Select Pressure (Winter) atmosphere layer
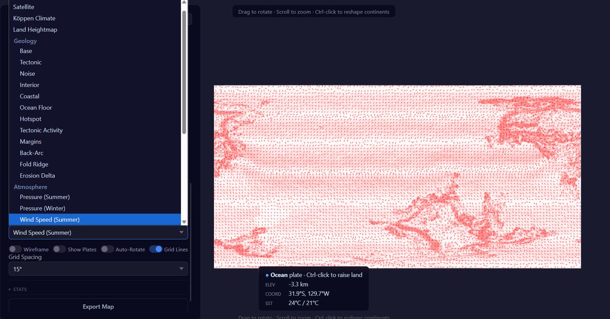This screenshot has height=319, width=610. pyautogui.click(x=95, y=208)
